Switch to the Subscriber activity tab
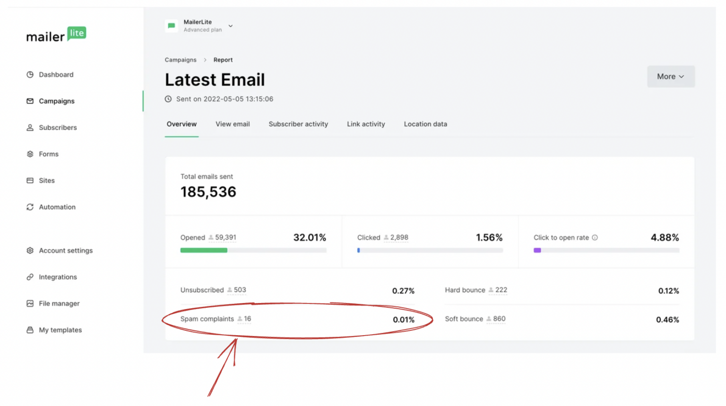 point(298,124)
